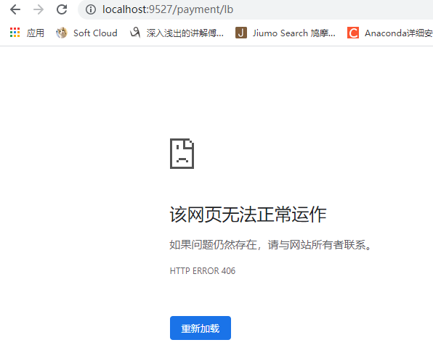
Task: Open the Anaconda详细安 bookmark
Action: click(399, 33)
